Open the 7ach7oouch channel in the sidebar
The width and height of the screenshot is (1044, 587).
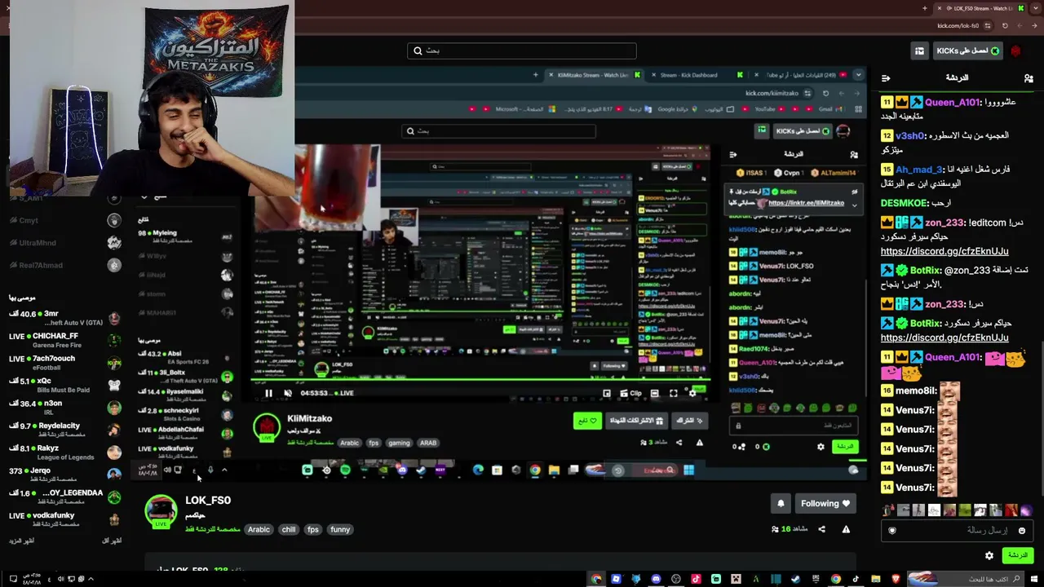64,363
